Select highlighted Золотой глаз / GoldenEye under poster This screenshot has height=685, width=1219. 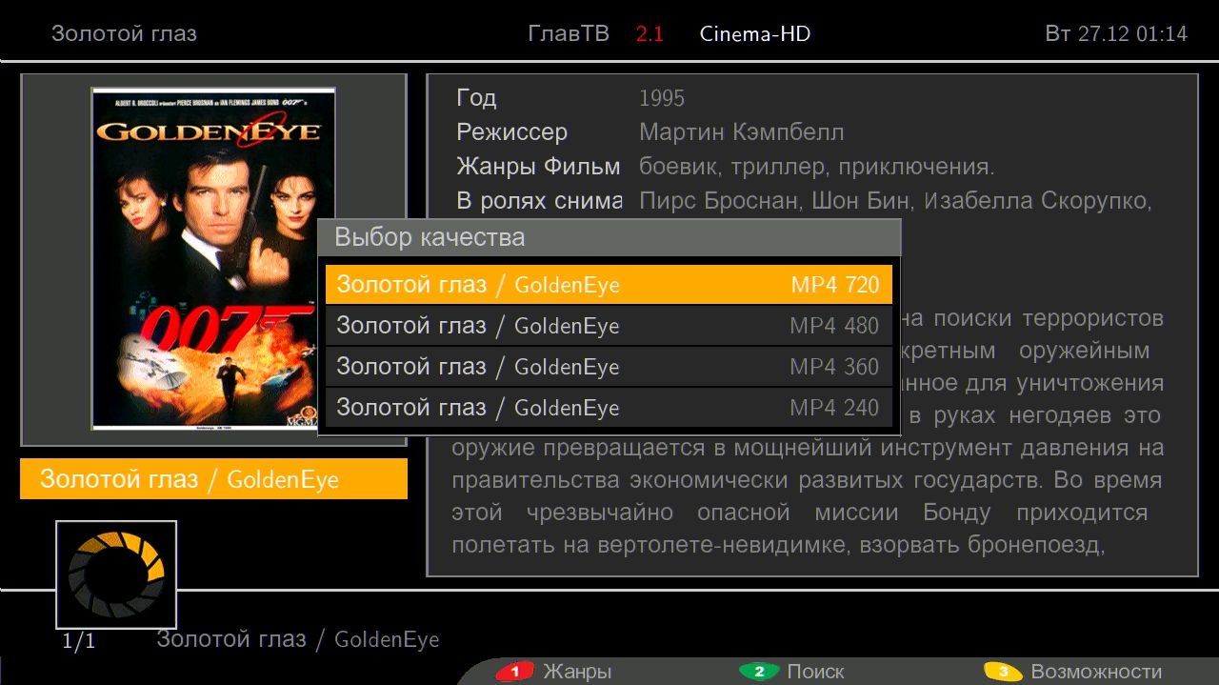[213, 478]
